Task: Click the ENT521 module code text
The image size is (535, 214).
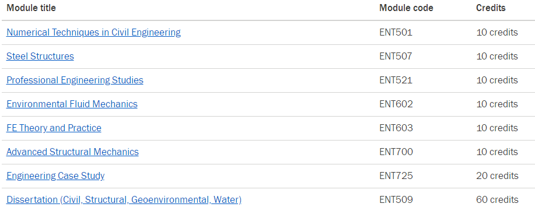Action: [x=396, y=80]
